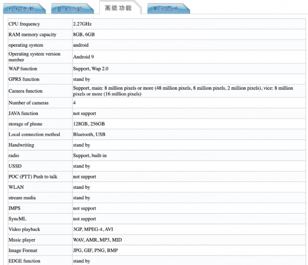Open the 基本功能 tab
Screen dimensions: 308x265
click(x=72, y=9)
